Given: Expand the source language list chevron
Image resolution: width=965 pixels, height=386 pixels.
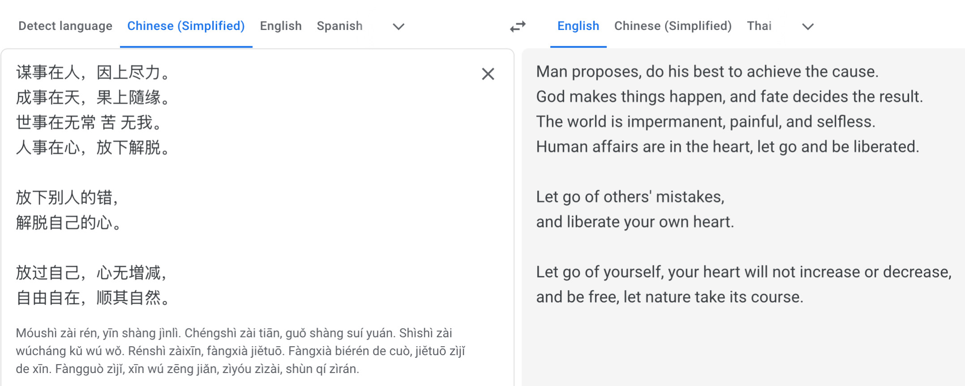Looking at the screenshot, I should coord(399,27).
